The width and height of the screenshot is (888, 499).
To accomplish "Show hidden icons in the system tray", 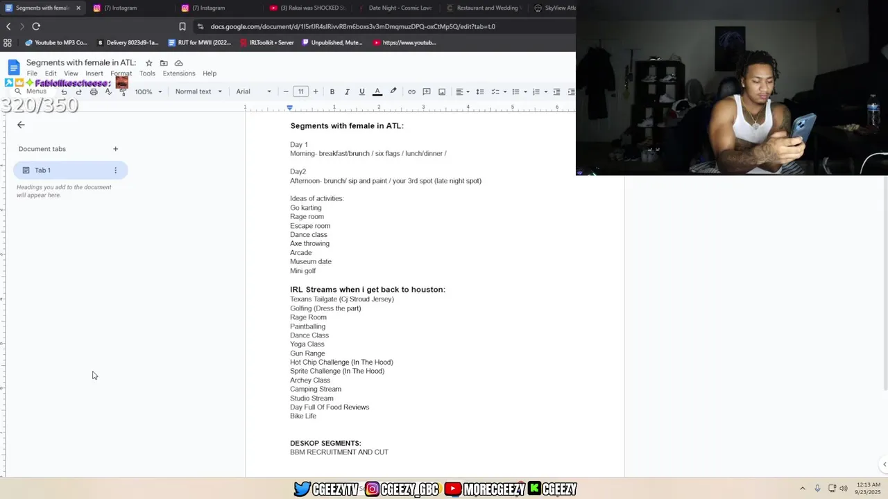I will coord(803,488).
